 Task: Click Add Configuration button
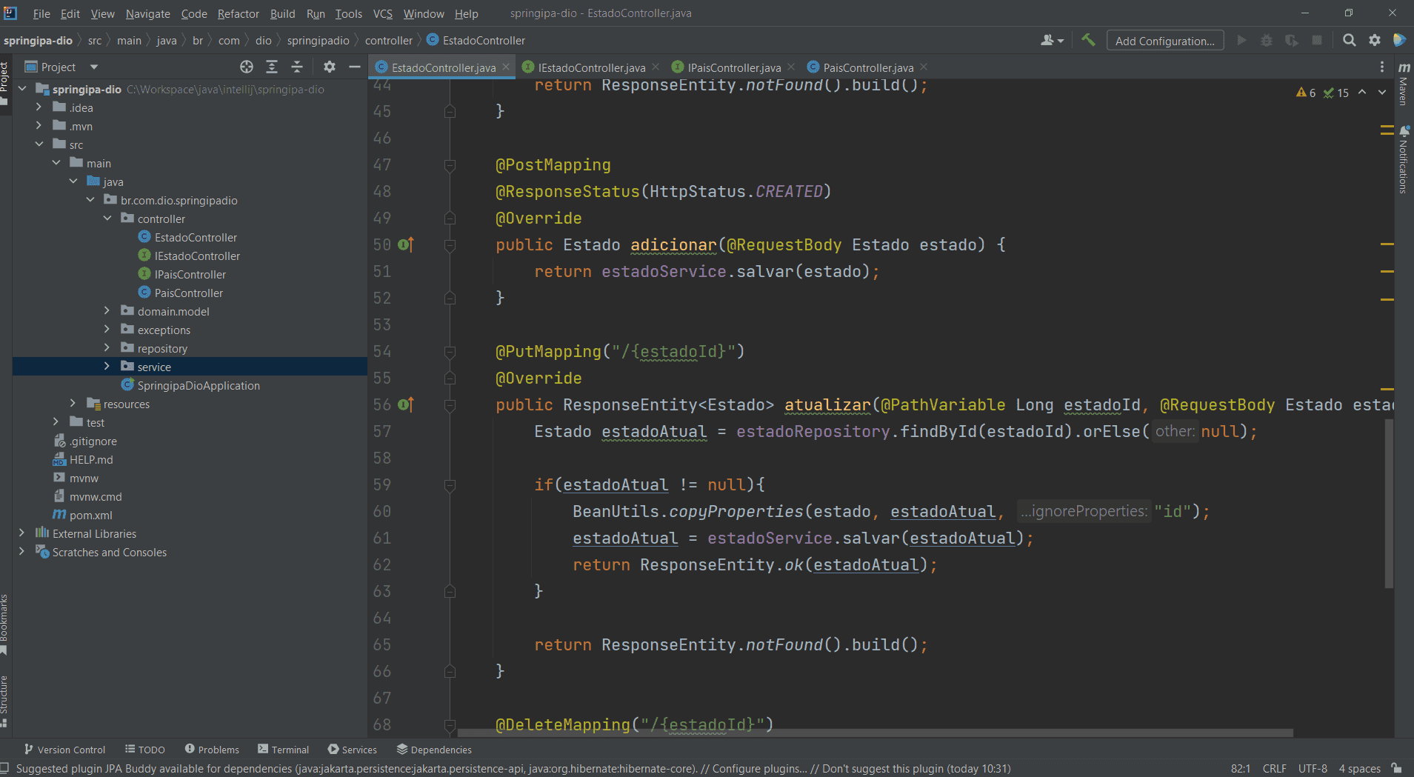tap(1165, 41)
